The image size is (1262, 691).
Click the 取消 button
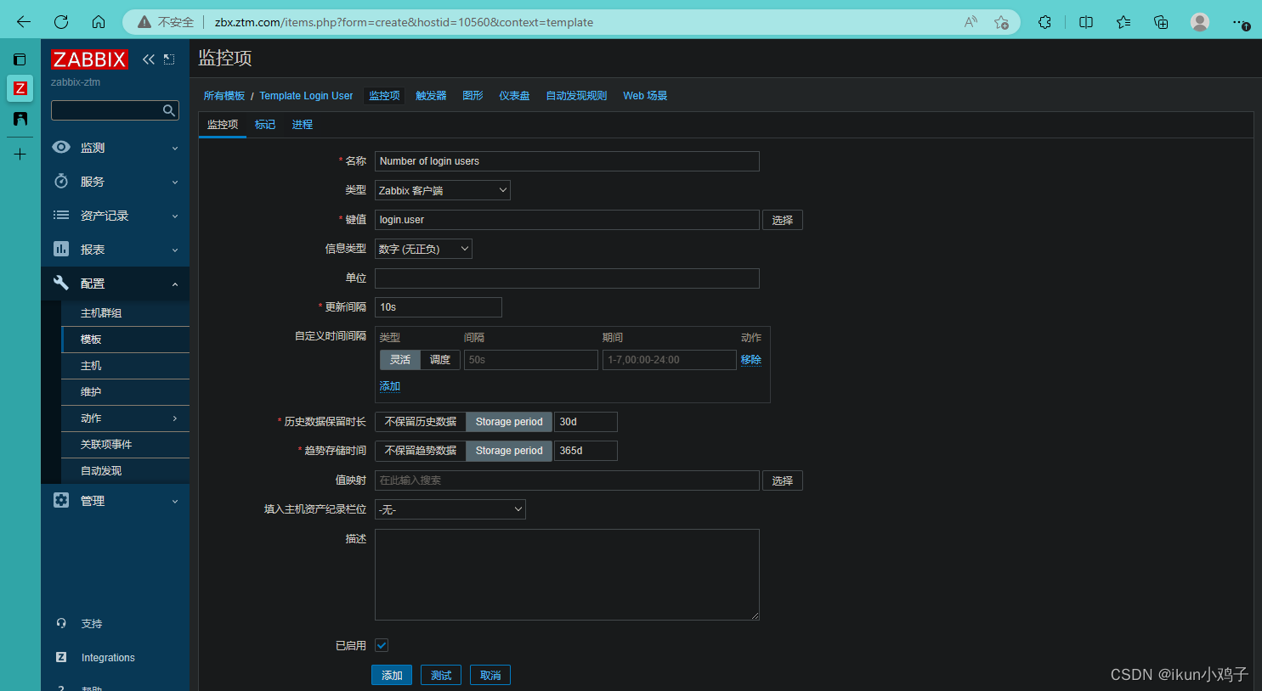[490, 675]
